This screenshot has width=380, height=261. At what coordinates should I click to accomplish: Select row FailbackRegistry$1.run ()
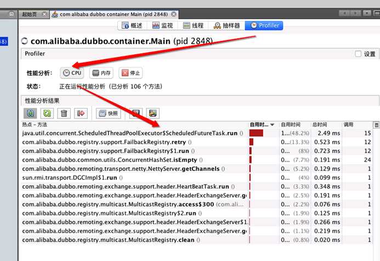[196, 151]
